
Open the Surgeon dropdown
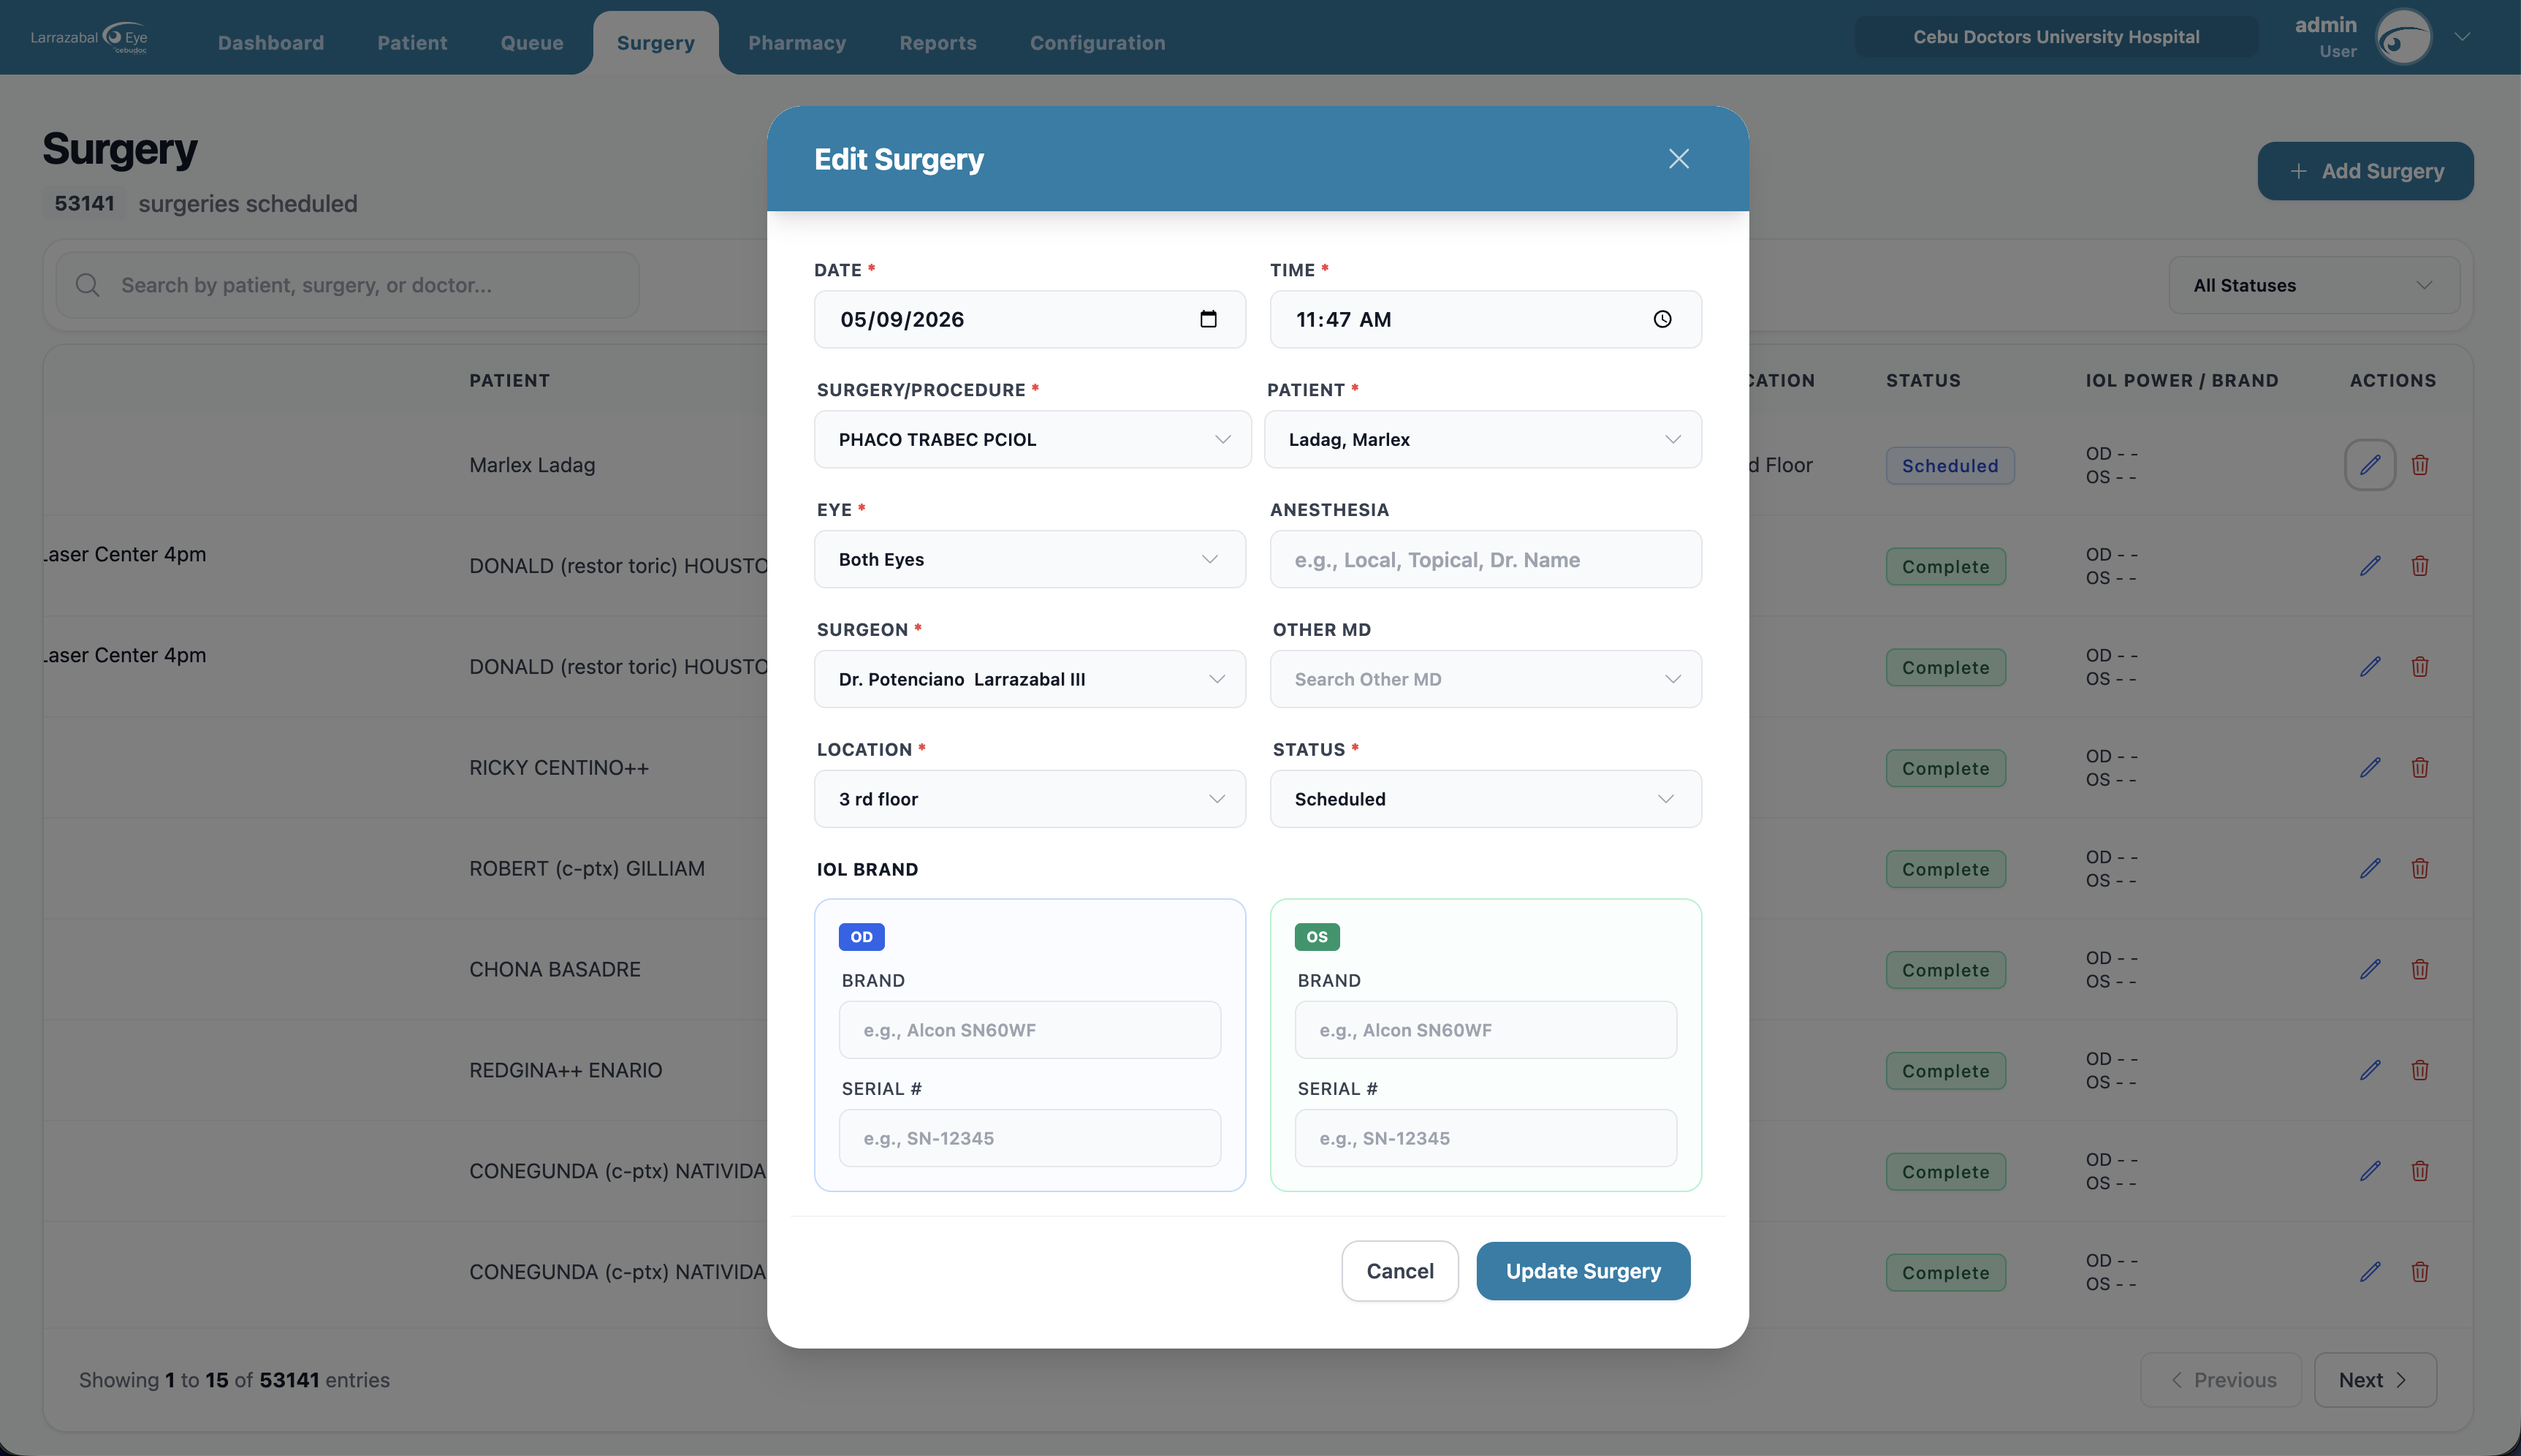pyautogui.click(x=1030, y=679)
